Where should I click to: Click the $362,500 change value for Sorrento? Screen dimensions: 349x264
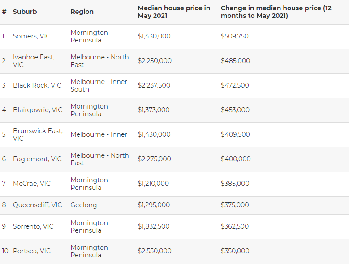point(235,226)
